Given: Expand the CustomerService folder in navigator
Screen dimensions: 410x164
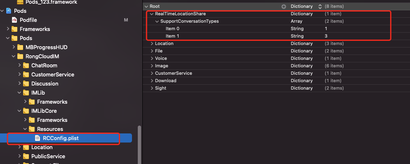Looking at the screenshot, I should pos(20,74).
